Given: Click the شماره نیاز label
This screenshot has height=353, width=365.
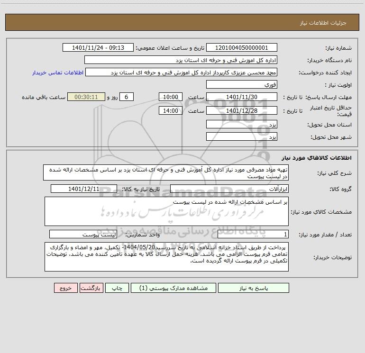Looking at the screenshot, I should tap(338, 48).
